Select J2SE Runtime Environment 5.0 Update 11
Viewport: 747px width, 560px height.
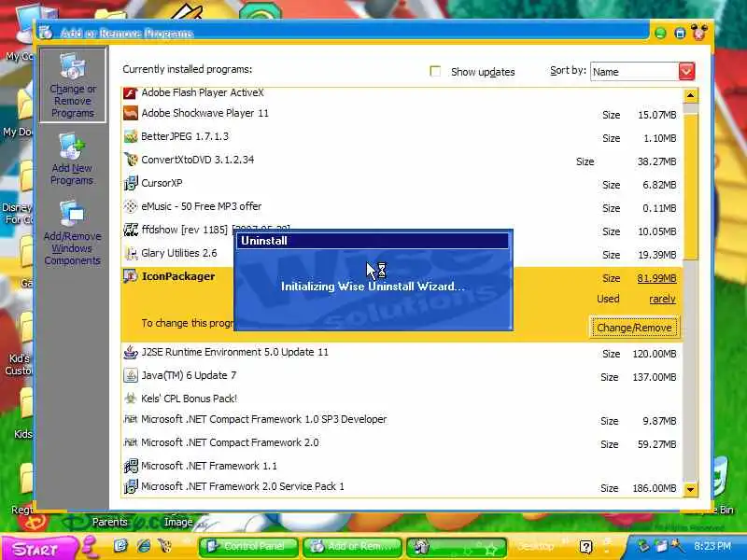pyautogui.click(x=402, y=353)
